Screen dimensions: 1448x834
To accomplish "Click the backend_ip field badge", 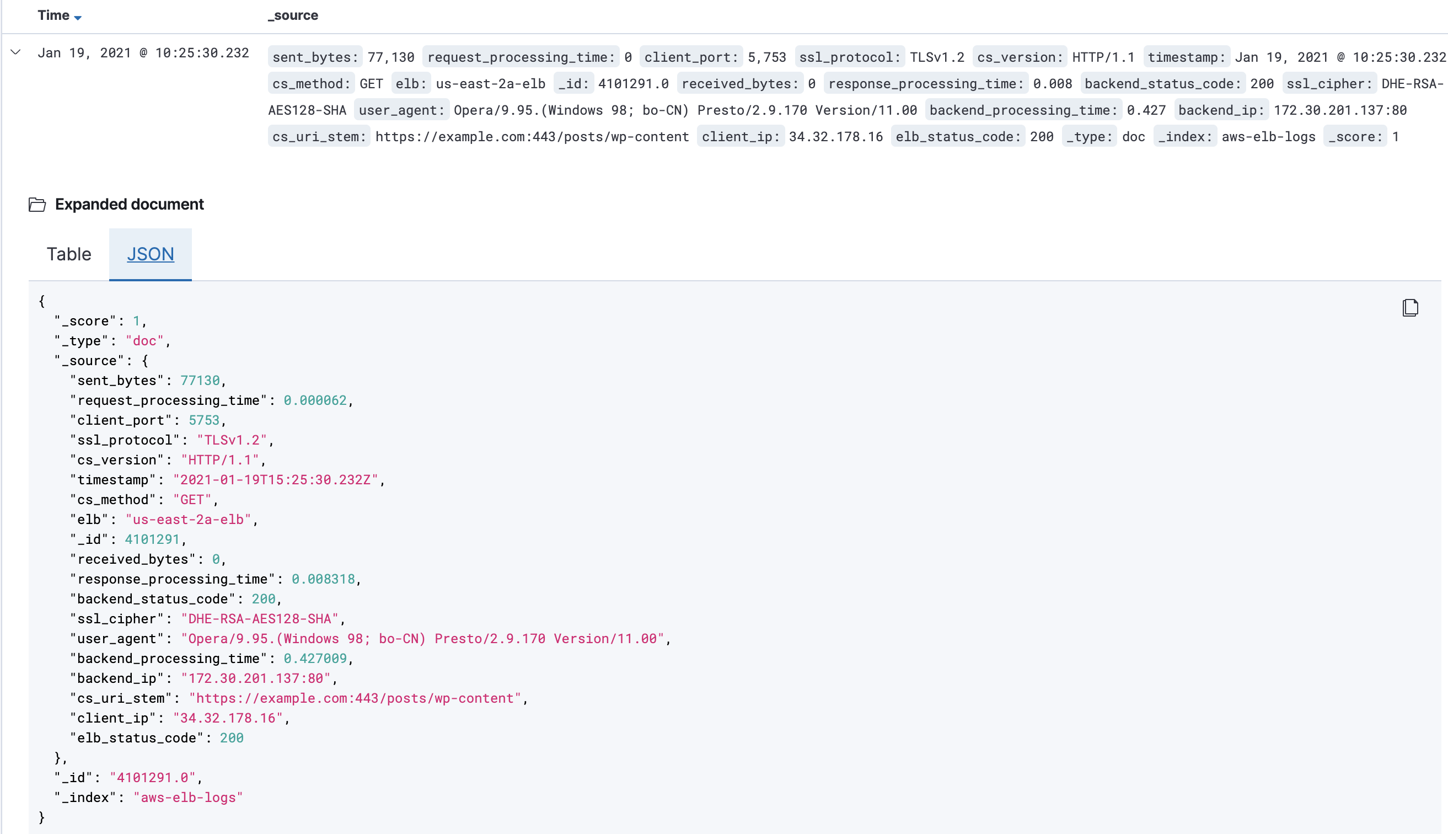I will click(x=1221, y=110).
